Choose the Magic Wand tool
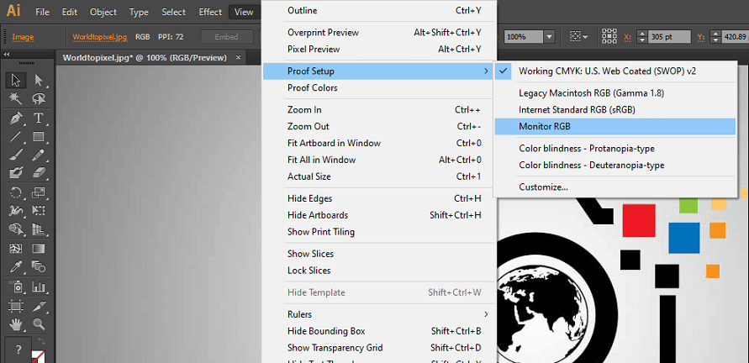Image resolution: width=749 pixels, height=363 pixels. (16, 98)
